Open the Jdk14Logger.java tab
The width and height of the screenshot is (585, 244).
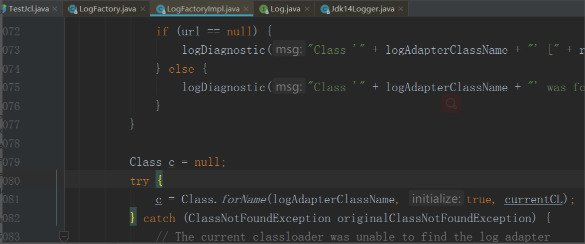click(362, 8)
